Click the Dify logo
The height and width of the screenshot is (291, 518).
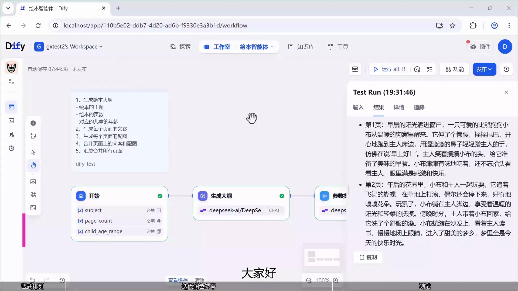[x=15, y=46]
